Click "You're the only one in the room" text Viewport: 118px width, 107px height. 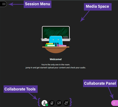55,65
